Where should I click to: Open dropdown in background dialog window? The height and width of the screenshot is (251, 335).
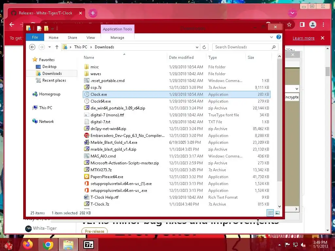[297, 89]
